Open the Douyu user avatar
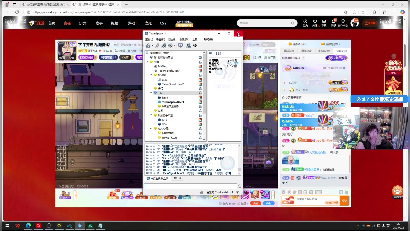 (355, 23)
